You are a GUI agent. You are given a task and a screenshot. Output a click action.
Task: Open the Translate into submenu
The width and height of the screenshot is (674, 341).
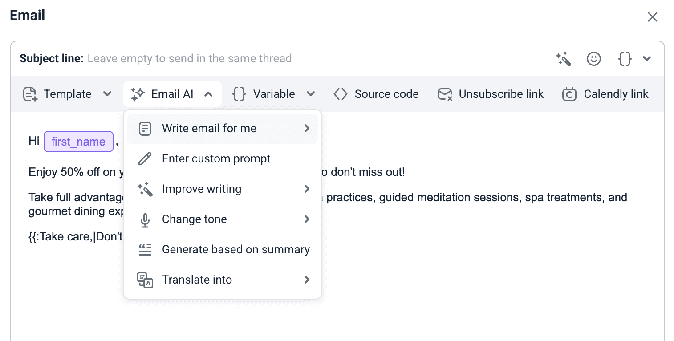pyautogui.click(x=197, y=280)
